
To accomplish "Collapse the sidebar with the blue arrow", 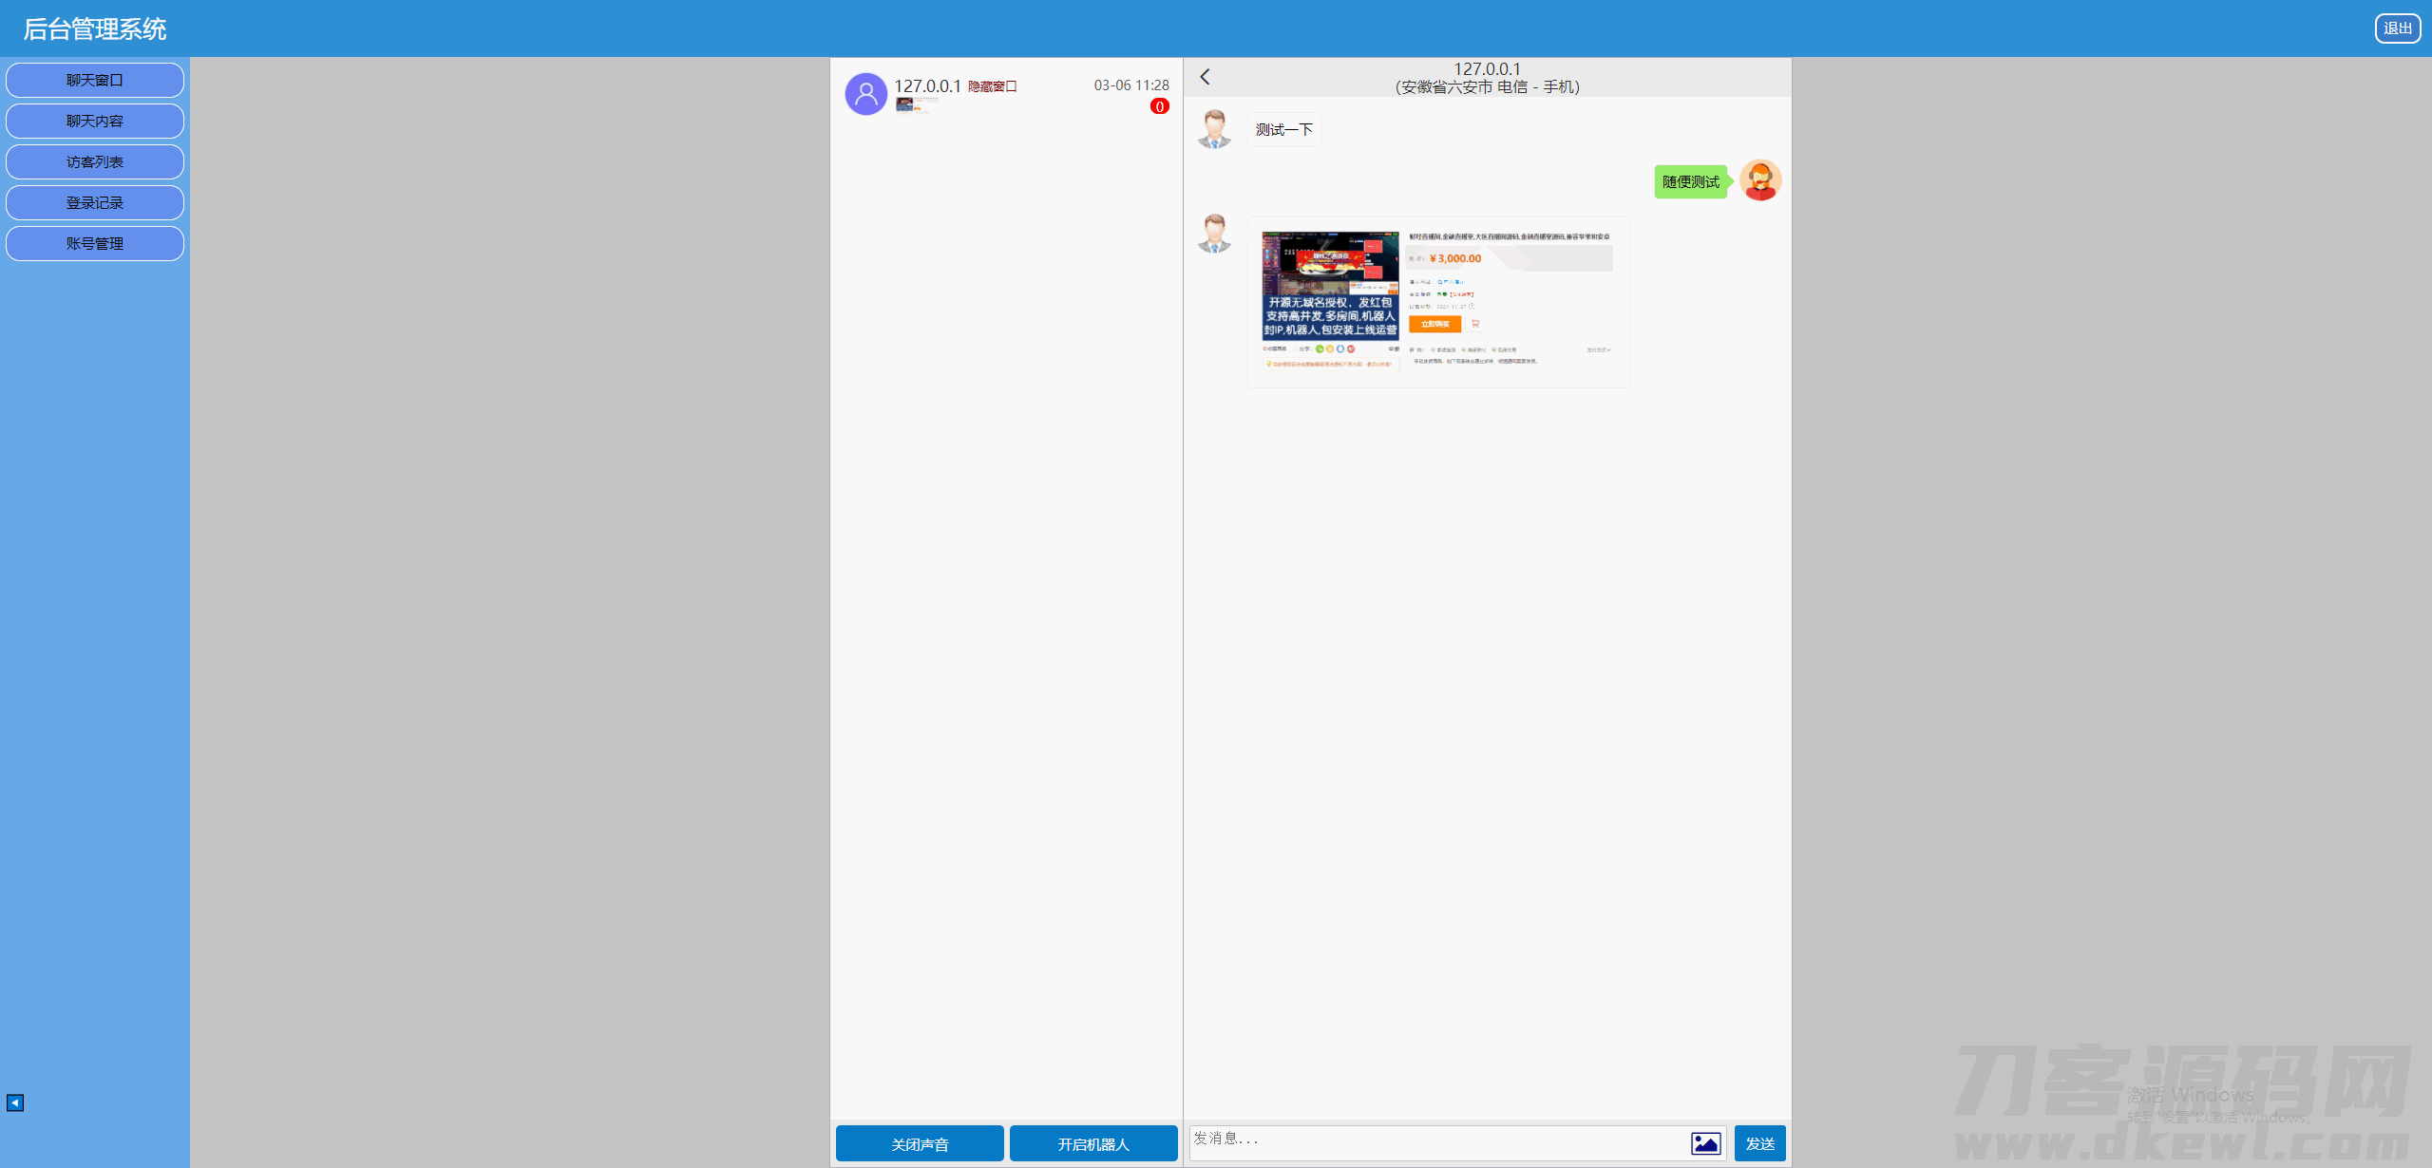I will [x=15, y=1102].
